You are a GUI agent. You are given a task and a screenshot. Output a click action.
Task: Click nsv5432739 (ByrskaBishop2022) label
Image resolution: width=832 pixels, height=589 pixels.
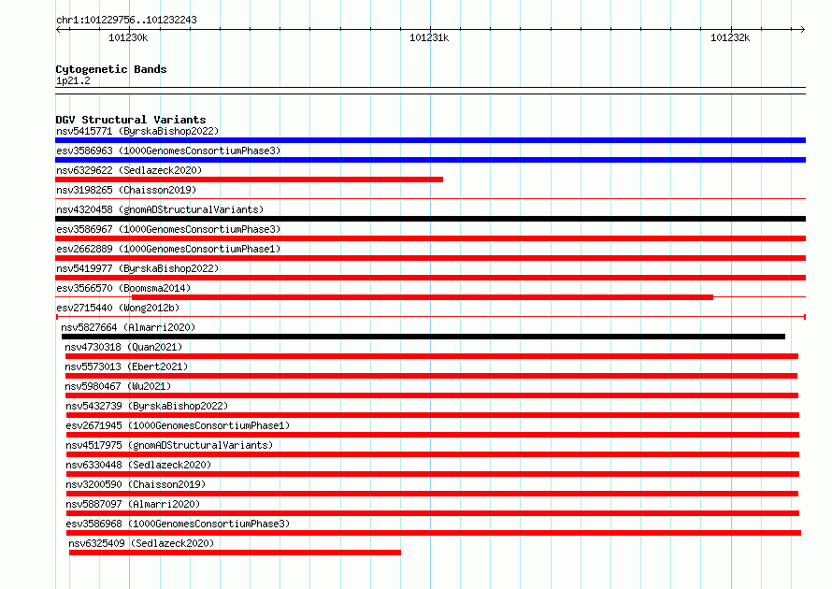coord(147,406)
